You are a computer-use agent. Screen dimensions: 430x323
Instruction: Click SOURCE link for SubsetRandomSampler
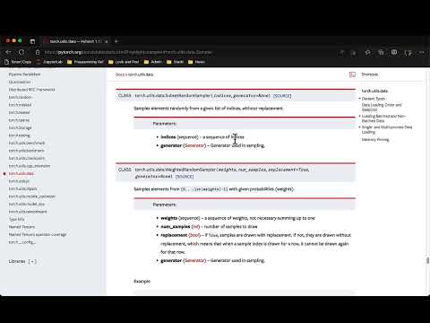(282, 96)
